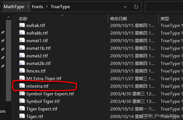The width and height of the screenshot is (183, 120).
Task: Click the eumat1.ttf font file icon
Action: click(x=22, y=40)
